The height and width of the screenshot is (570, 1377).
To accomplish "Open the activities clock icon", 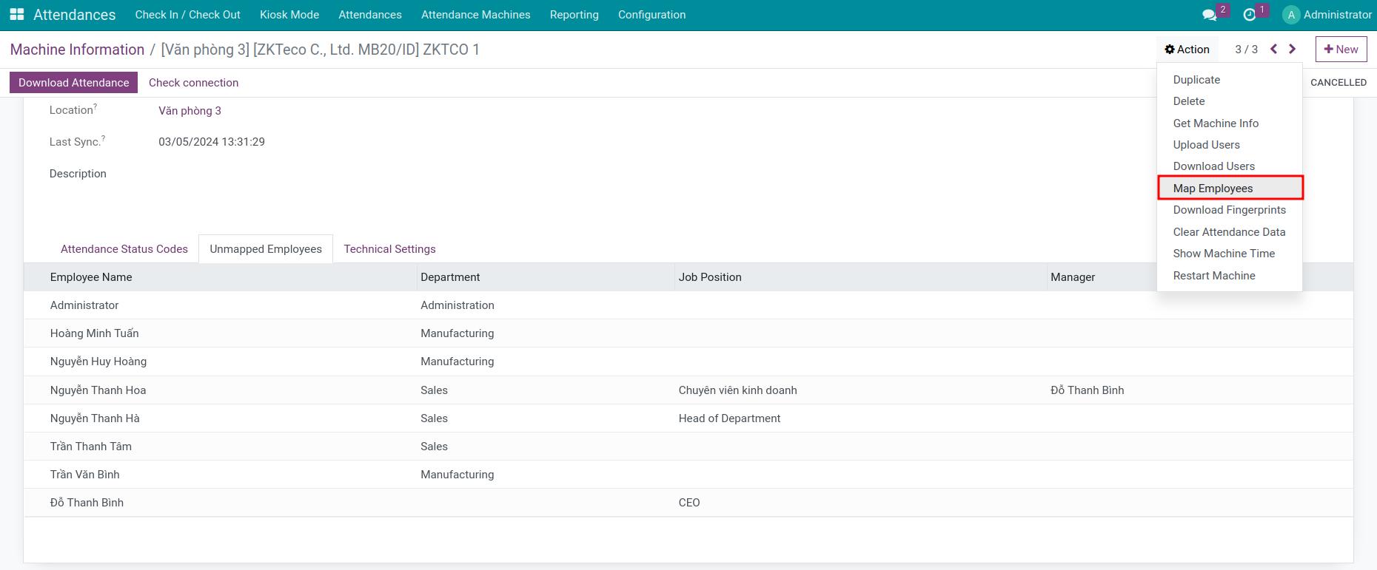I will (1250, 15).
